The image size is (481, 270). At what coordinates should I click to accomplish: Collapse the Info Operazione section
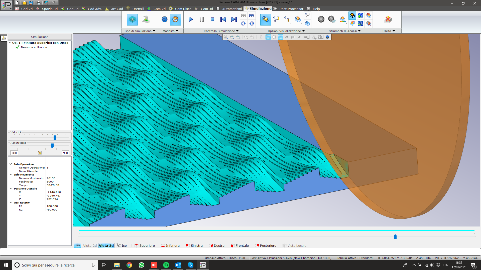(x=11, y=164)
